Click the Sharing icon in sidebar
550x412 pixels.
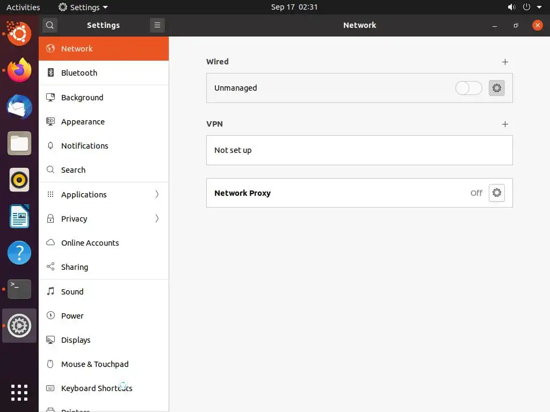50,267
